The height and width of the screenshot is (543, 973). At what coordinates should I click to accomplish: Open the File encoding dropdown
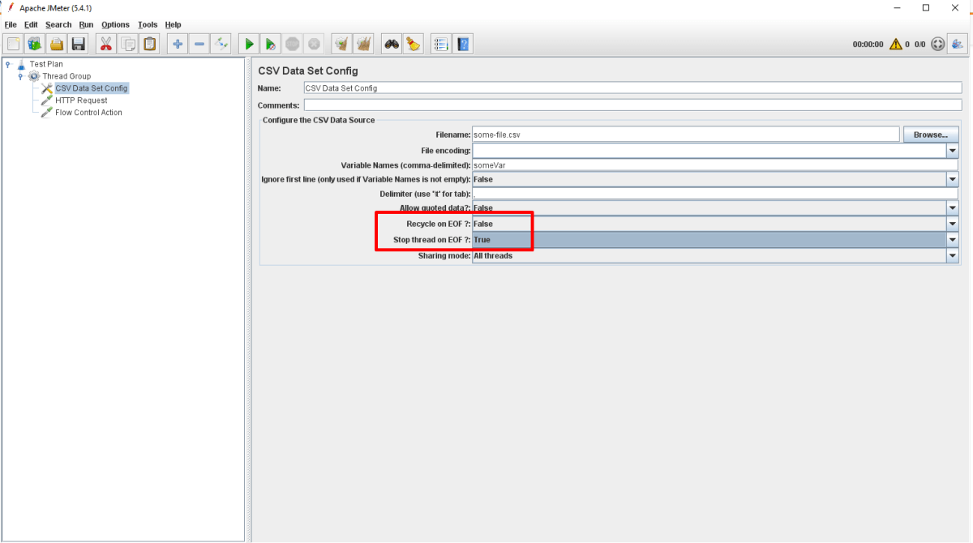952,150
